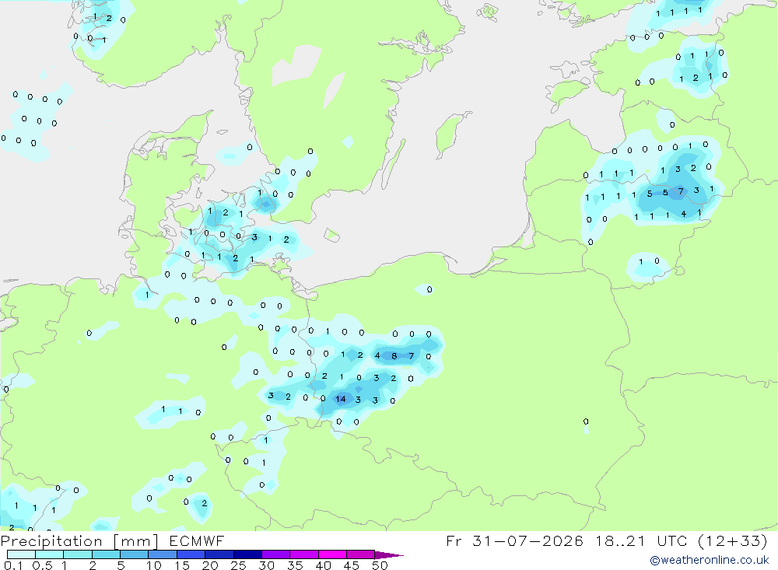Click the legend scale label '25'

(239, 565)
